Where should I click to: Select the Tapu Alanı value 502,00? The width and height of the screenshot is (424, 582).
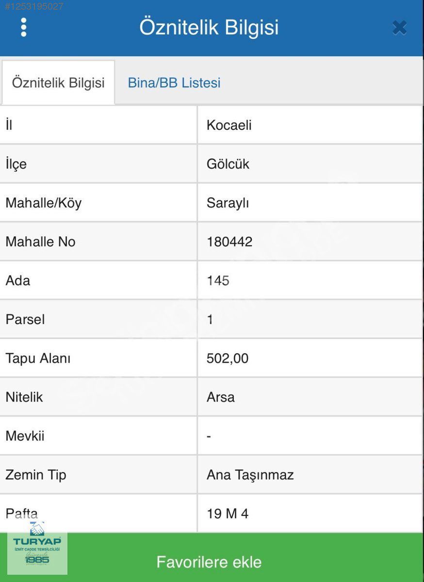coord(227,358)
